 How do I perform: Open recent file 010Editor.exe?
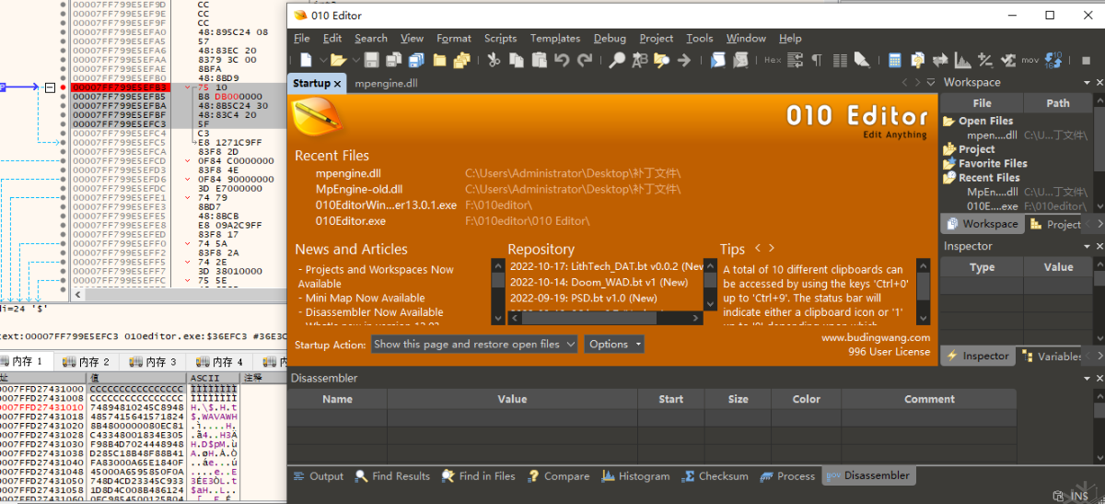pos(351,221)
